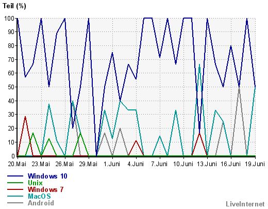Click the 20 value on y-axis
Viewport: 268px width, 209px height.
coord(11,128)
